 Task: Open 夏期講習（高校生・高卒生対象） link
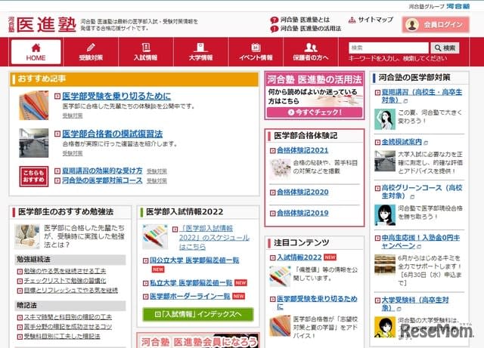pos(422,96)
